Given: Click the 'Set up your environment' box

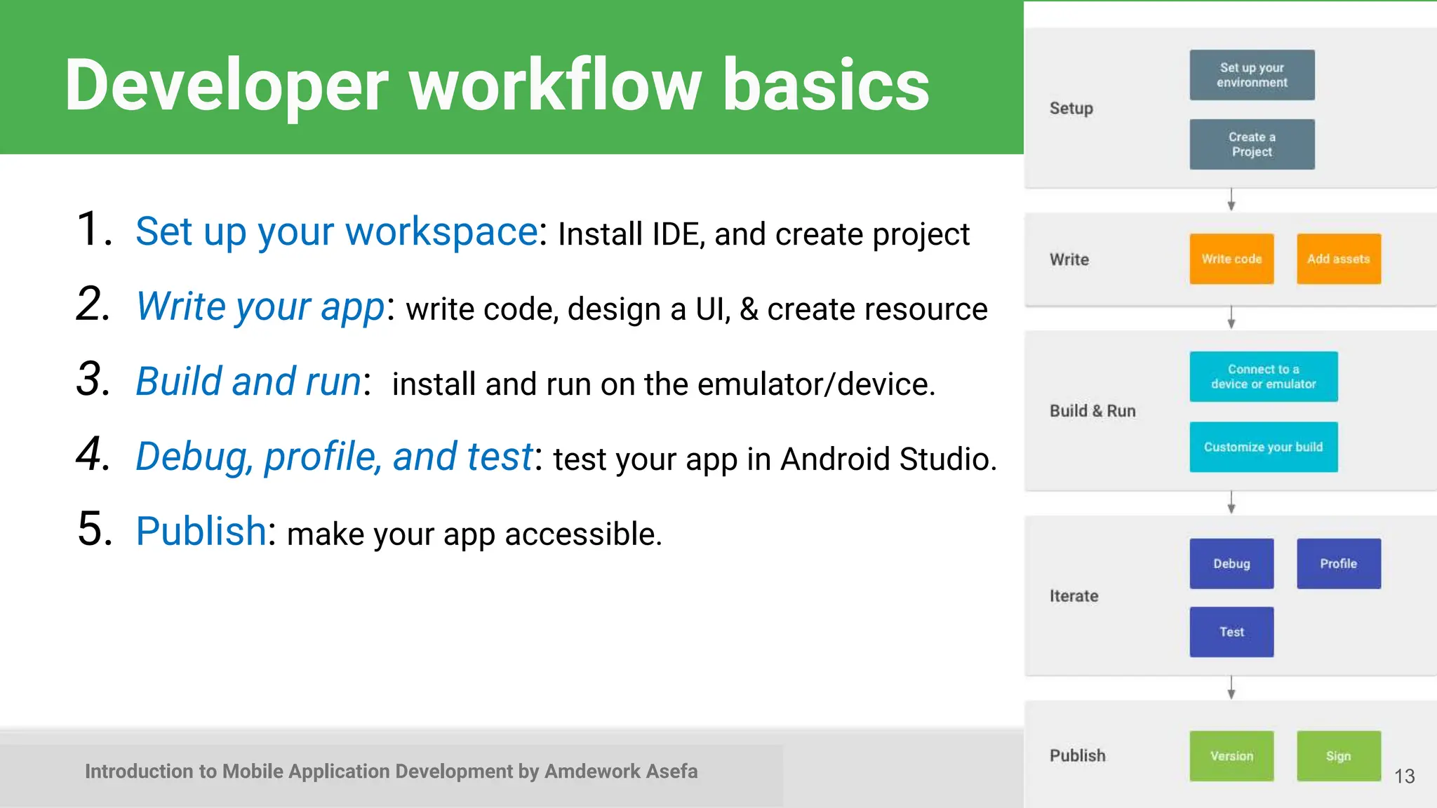Looking at the screenshot, I should 1252,75.
